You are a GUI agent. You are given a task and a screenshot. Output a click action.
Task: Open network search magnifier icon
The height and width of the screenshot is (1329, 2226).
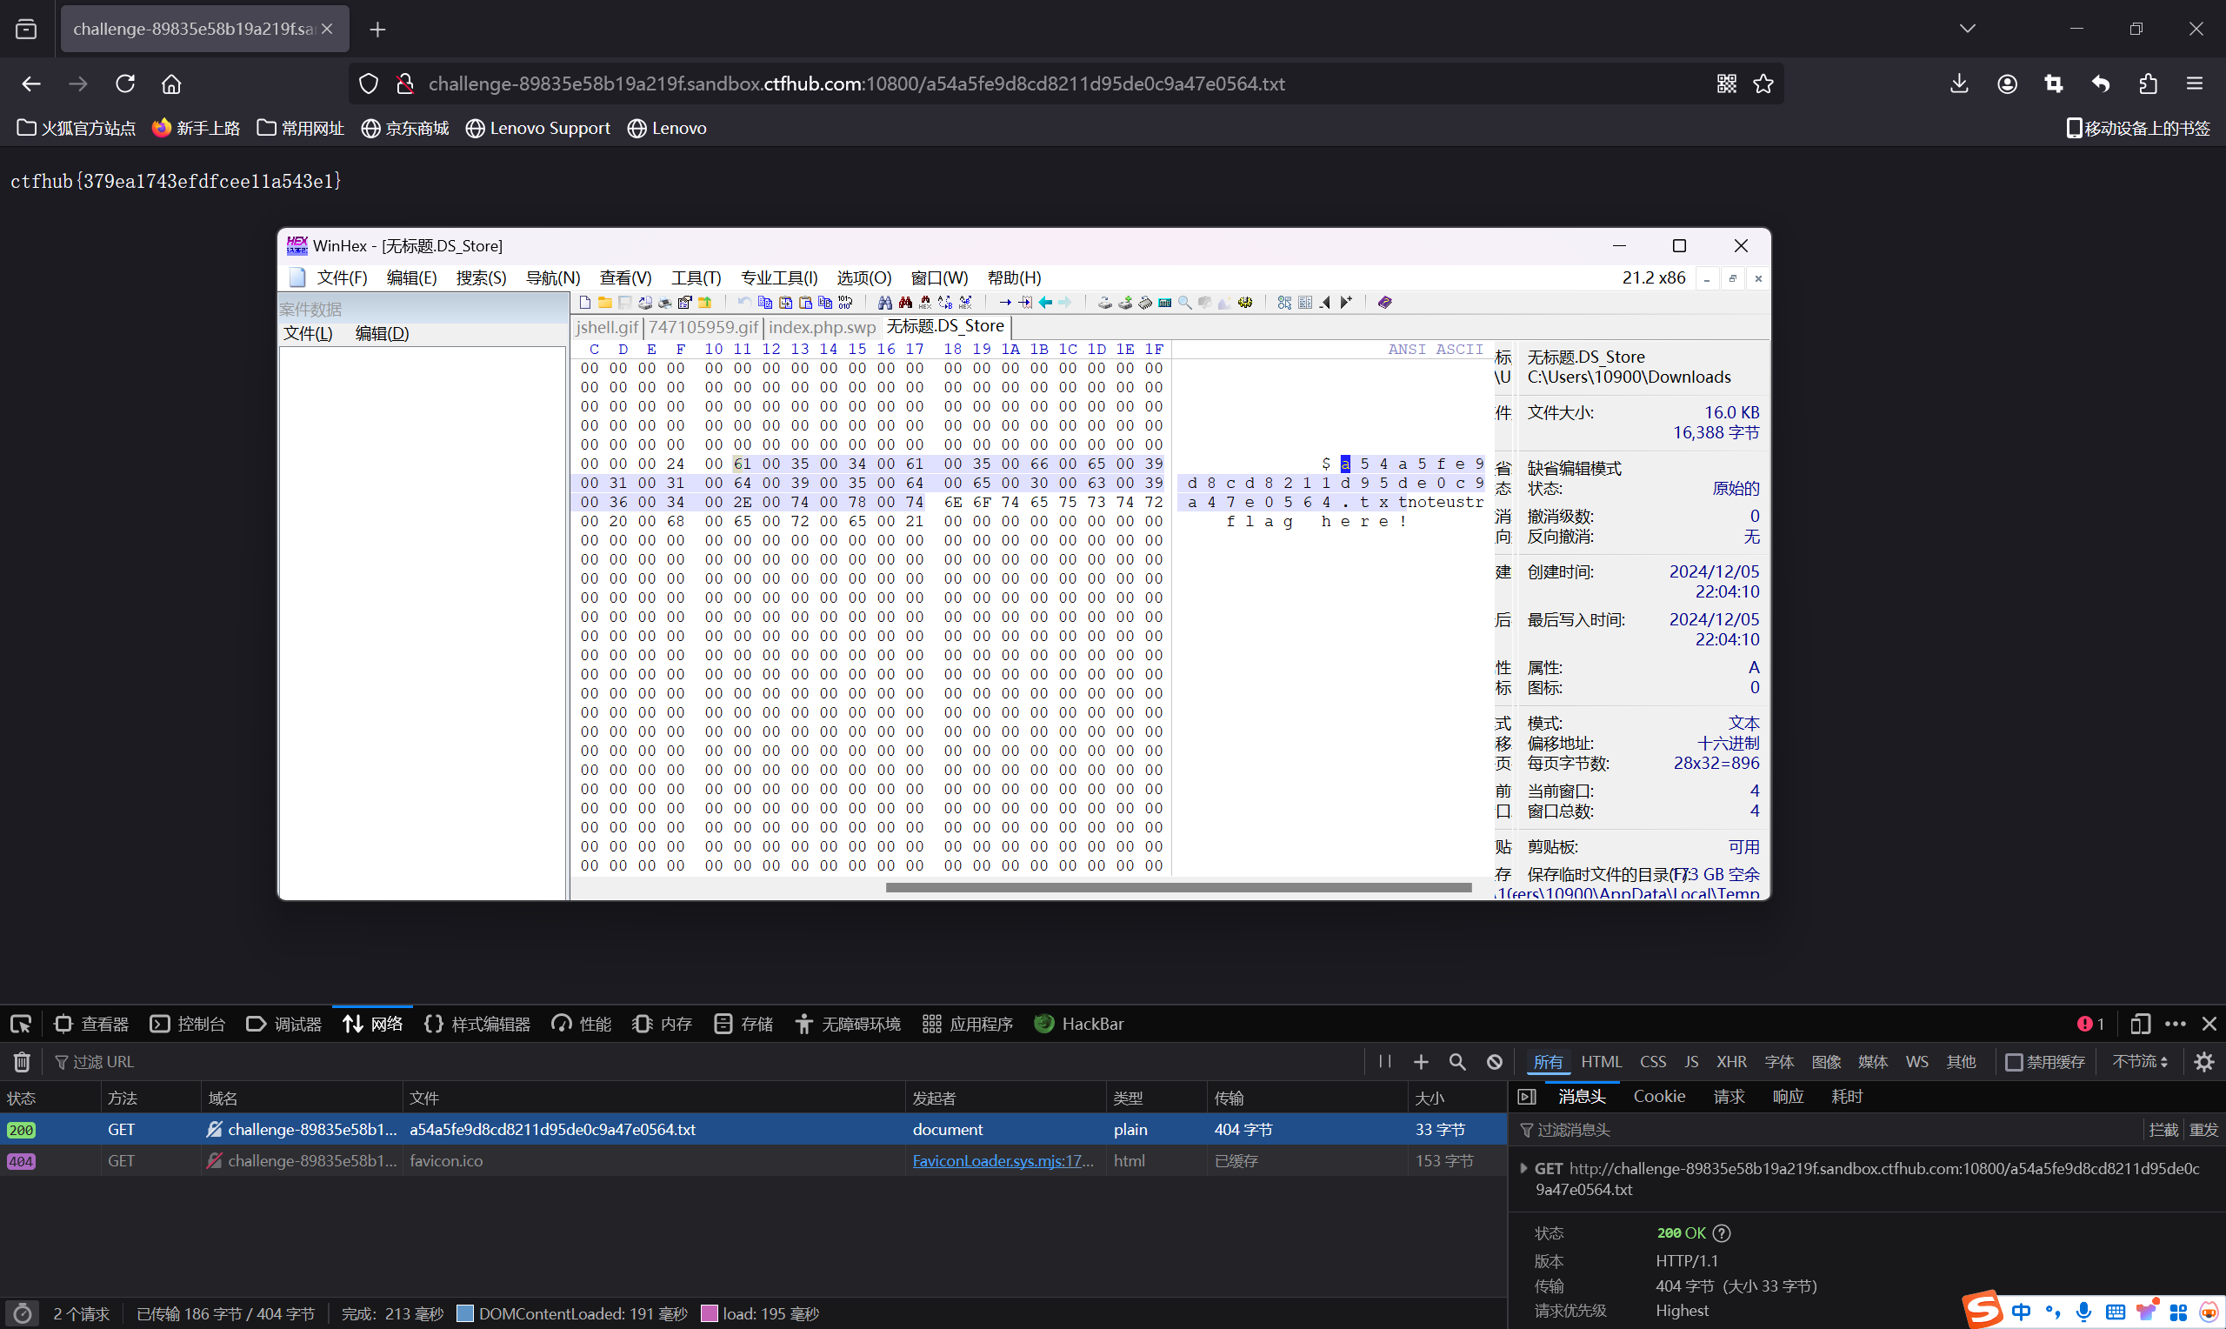click(1457, 1062)
